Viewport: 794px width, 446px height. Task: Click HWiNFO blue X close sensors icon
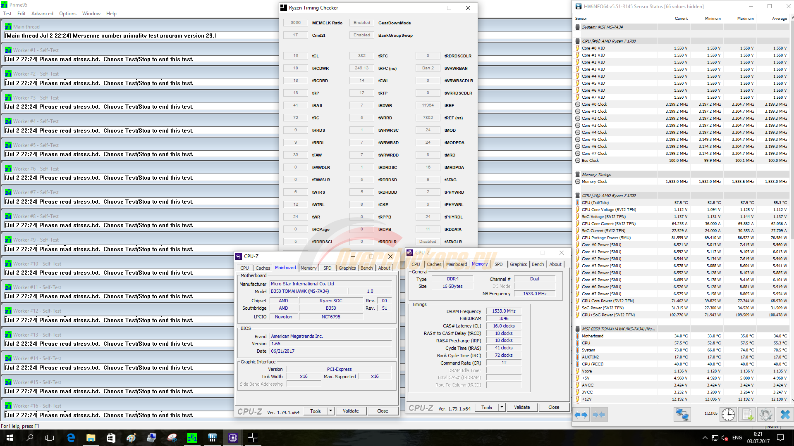pos(784,415)
